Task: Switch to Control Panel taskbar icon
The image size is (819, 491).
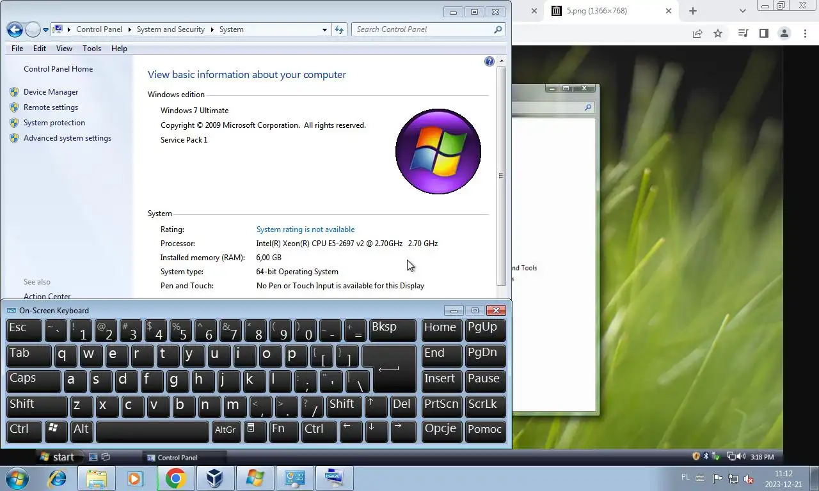Action: click(294, 478)
